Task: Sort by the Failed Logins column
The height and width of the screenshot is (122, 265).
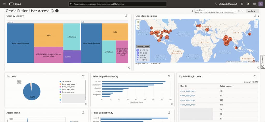Action: tap(227, 86)
